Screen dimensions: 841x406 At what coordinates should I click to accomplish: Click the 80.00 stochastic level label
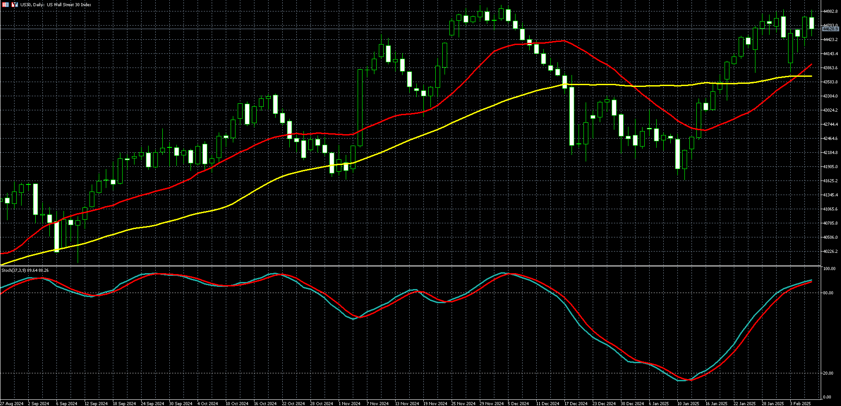tap(830, 293)
